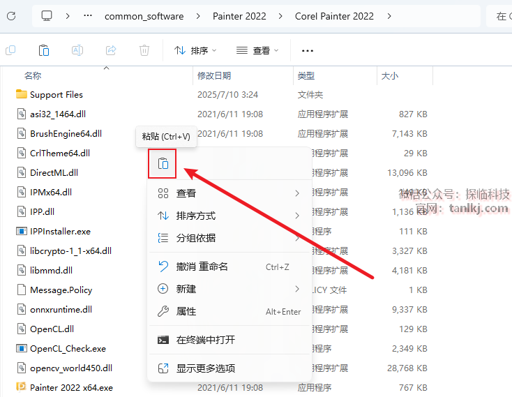Screen dimensions: 512x397
Task: Open the toolbar's more options ellipsis
Action: [307, 51]
